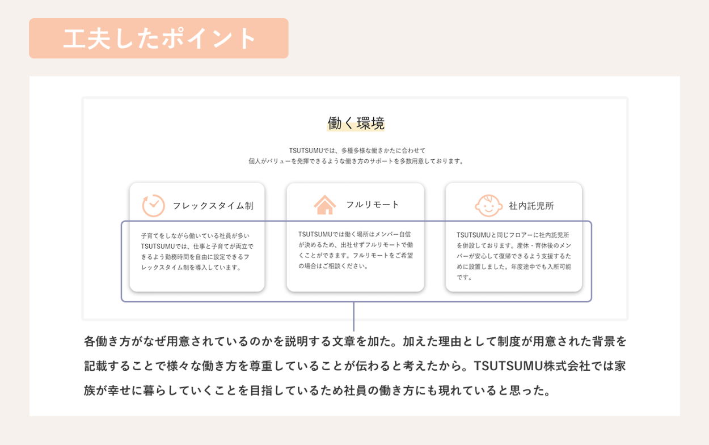
Task: Click the intro line about 多種多様な働きかた
Action: point(357,150)
